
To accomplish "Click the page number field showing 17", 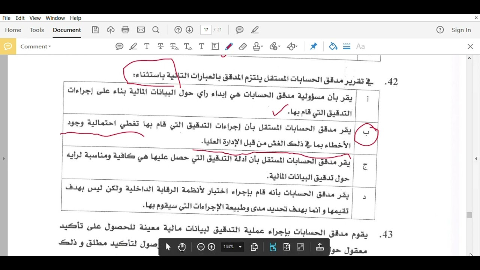I will coord(206,30).
